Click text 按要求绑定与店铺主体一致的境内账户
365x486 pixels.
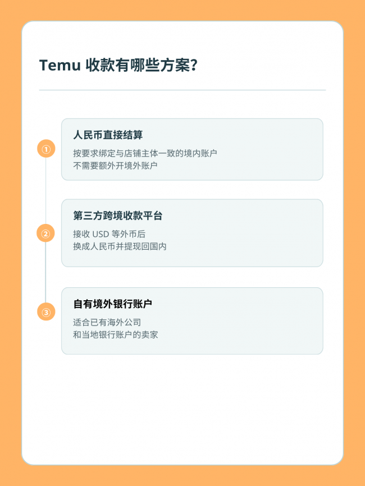pyautogui.click(x=145, y=153)
